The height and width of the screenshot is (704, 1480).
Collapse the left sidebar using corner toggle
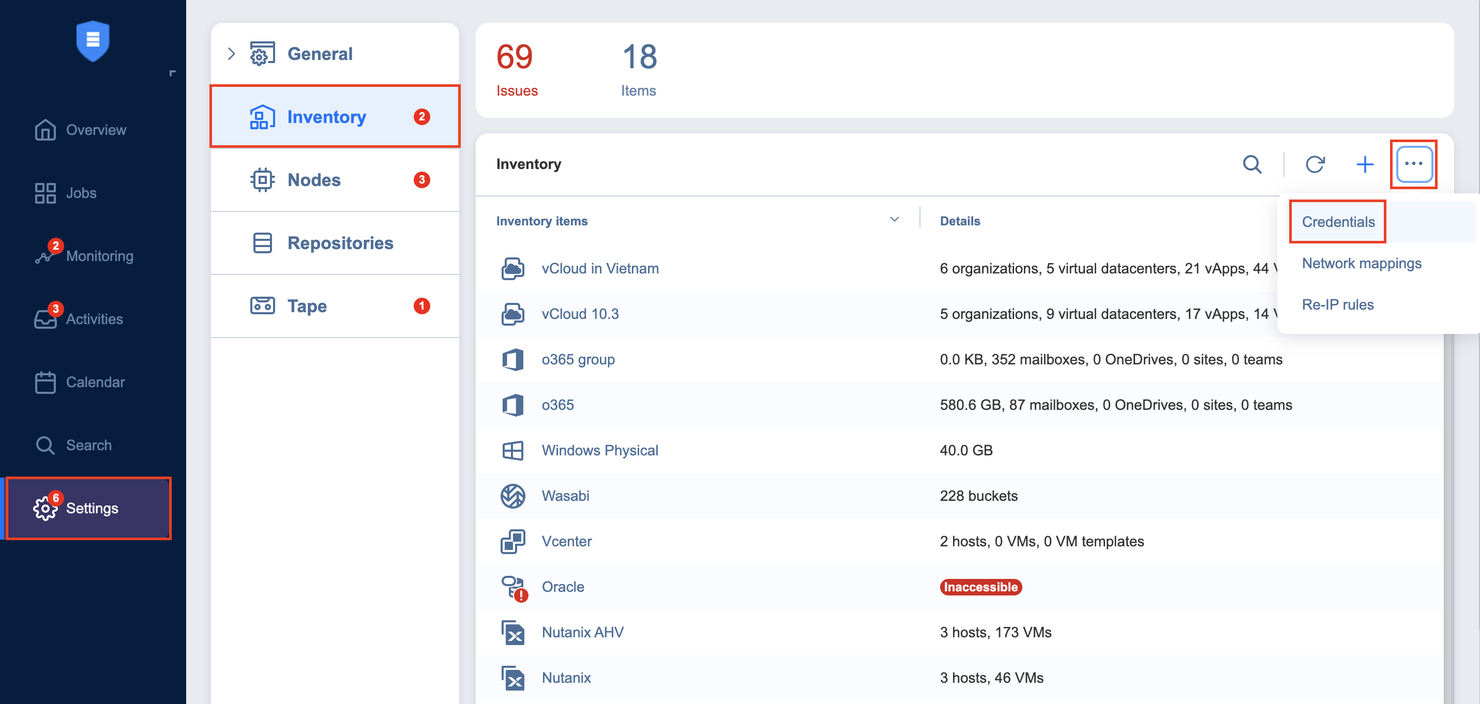[x=172, y=73]
